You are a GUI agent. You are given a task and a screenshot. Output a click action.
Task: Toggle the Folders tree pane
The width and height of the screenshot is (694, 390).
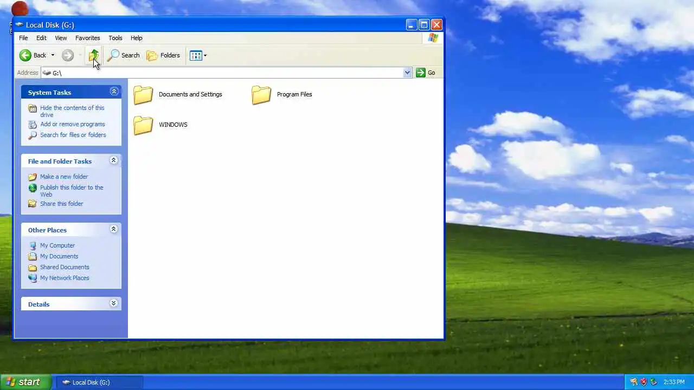163,55
